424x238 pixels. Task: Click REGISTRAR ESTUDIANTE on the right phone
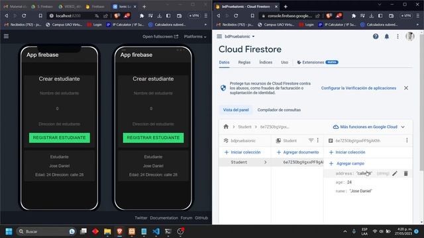tap(153, 138)
